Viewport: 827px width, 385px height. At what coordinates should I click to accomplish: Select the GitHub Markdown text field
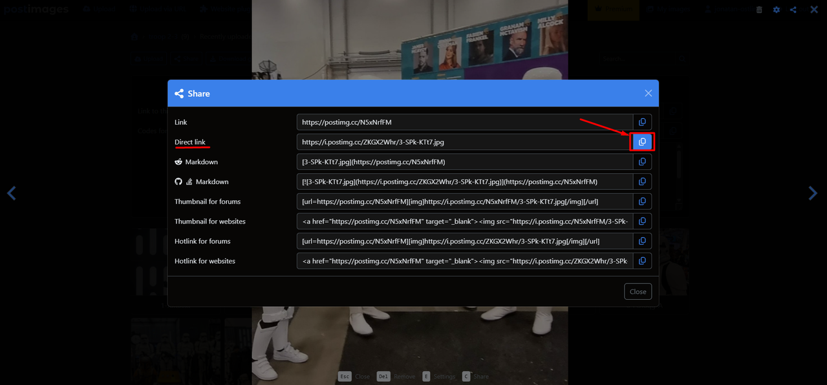(x=465, y=182)
